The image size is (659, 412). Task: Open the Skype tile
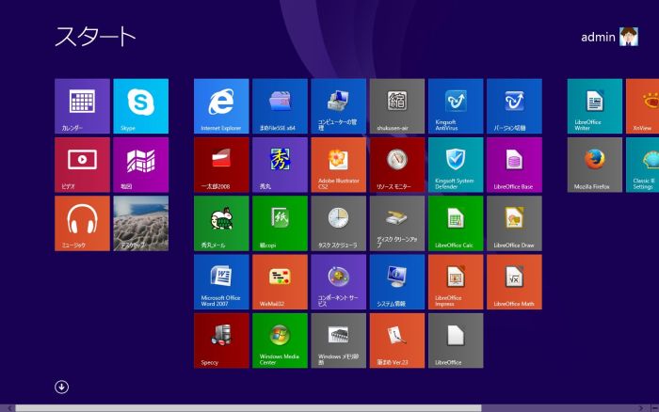pos(140,105)
